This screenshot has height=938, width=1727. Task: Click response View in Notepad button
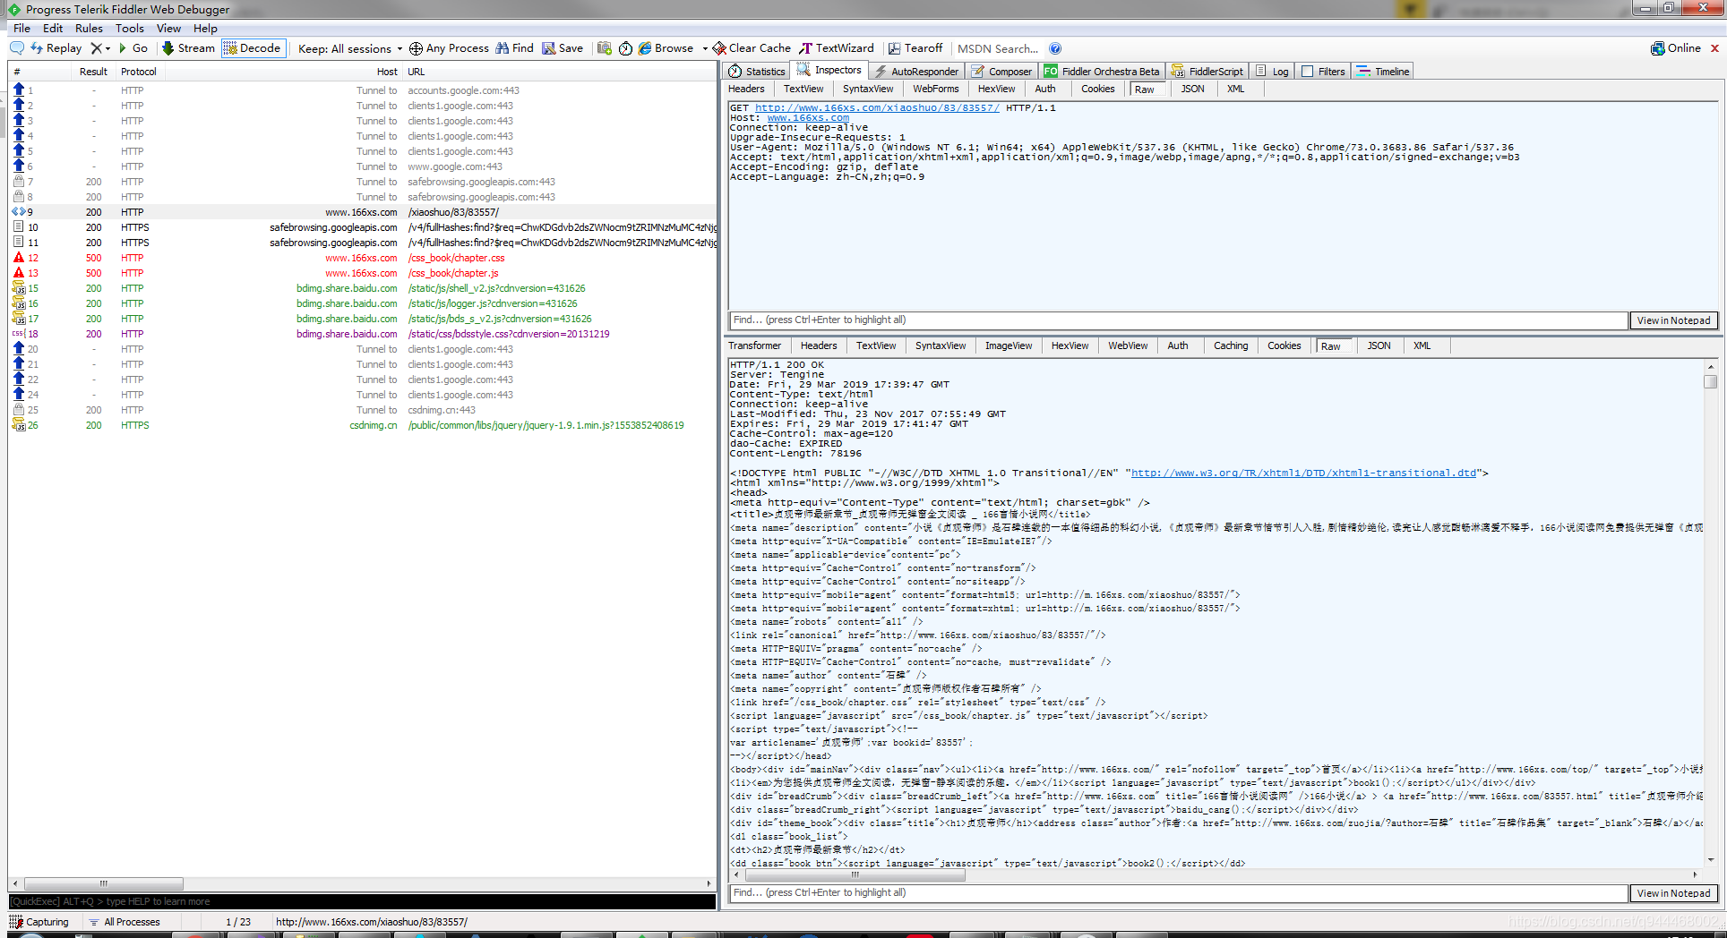pos(1673,893)
